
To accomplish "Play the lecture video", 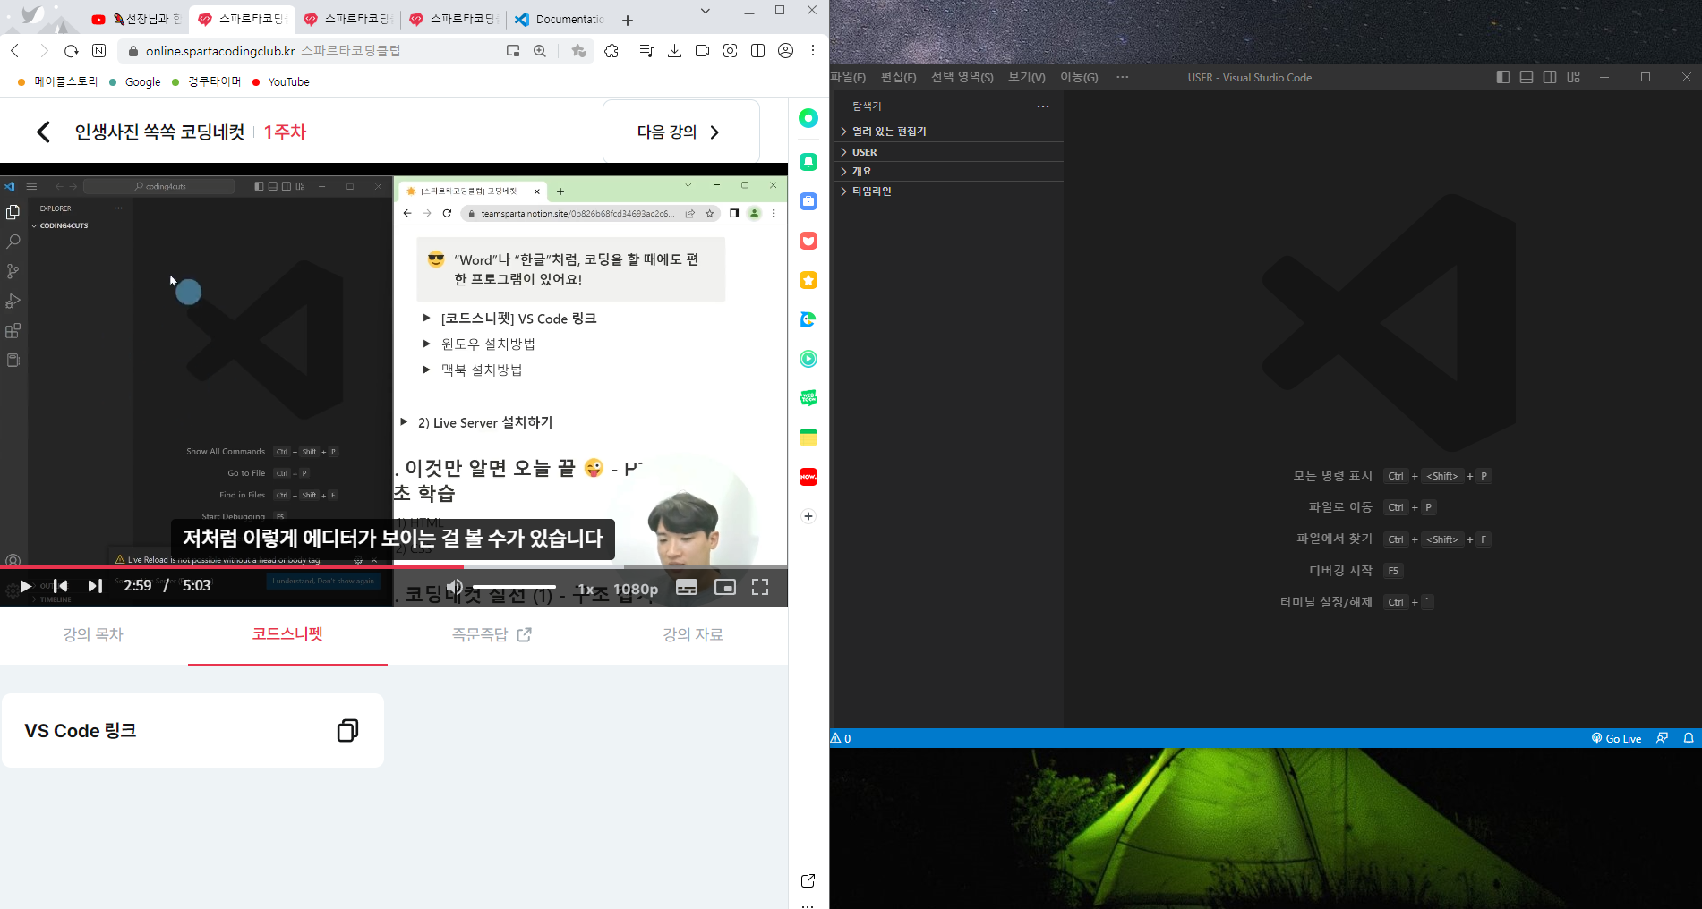I will 26,586.
